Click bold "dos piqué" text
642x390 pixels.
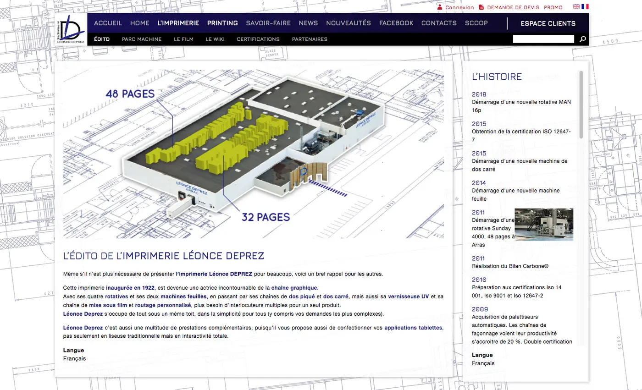(x=302, y=297)
